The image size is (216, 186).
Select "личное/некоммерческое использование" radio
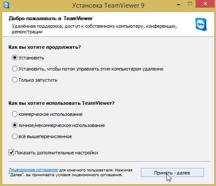pyautogui.click(x=15, y=125)
